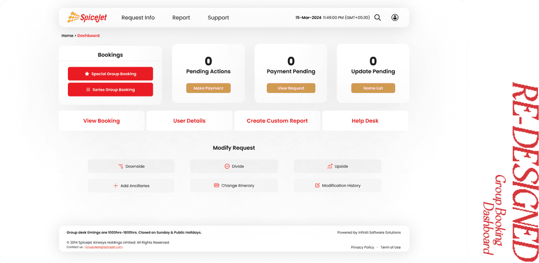This screenshot has height=263, width=539.
Task: Select the Divide modify option
Action: click(234, 166)
